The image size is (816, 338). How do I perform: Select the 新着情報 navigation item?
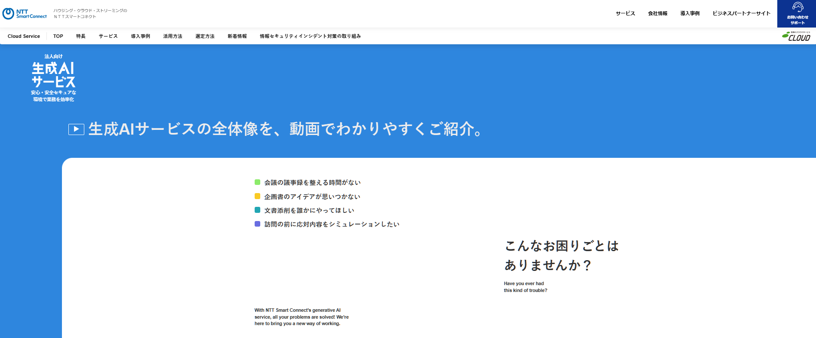(x=237, y=36)
